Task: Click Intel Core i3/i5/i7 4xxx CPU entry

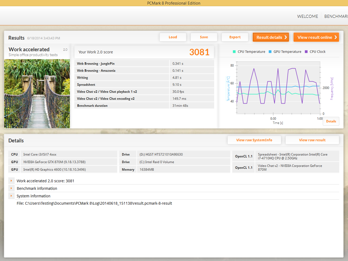Action: pos(40,154)
